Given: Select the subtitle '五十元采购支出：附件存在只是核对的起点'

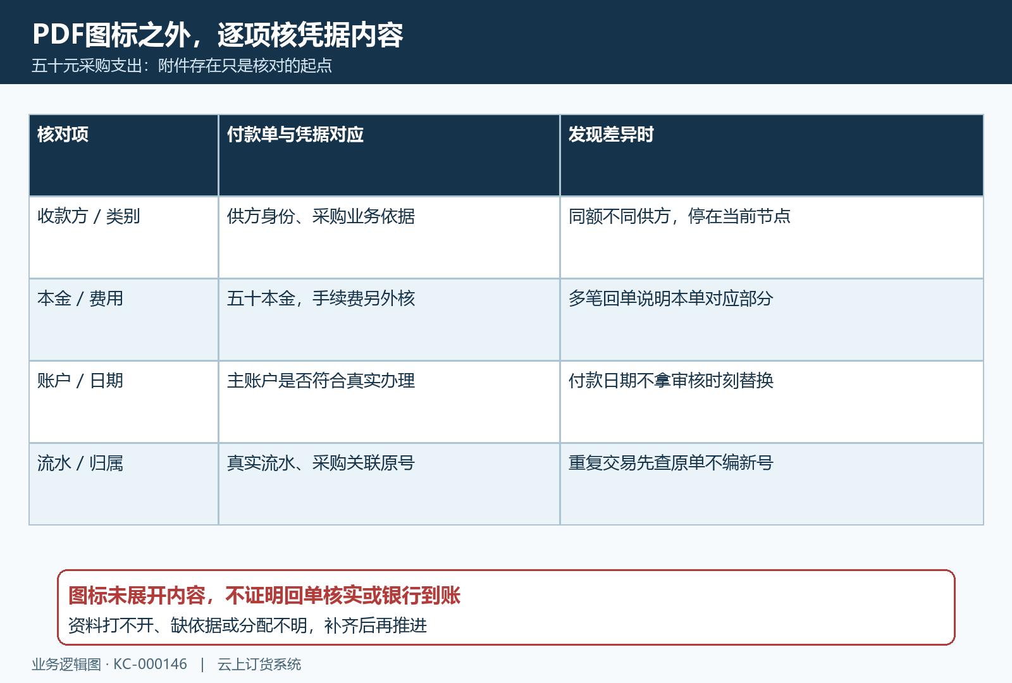Looking at the screenshot, I should click(x=182, y=66).
